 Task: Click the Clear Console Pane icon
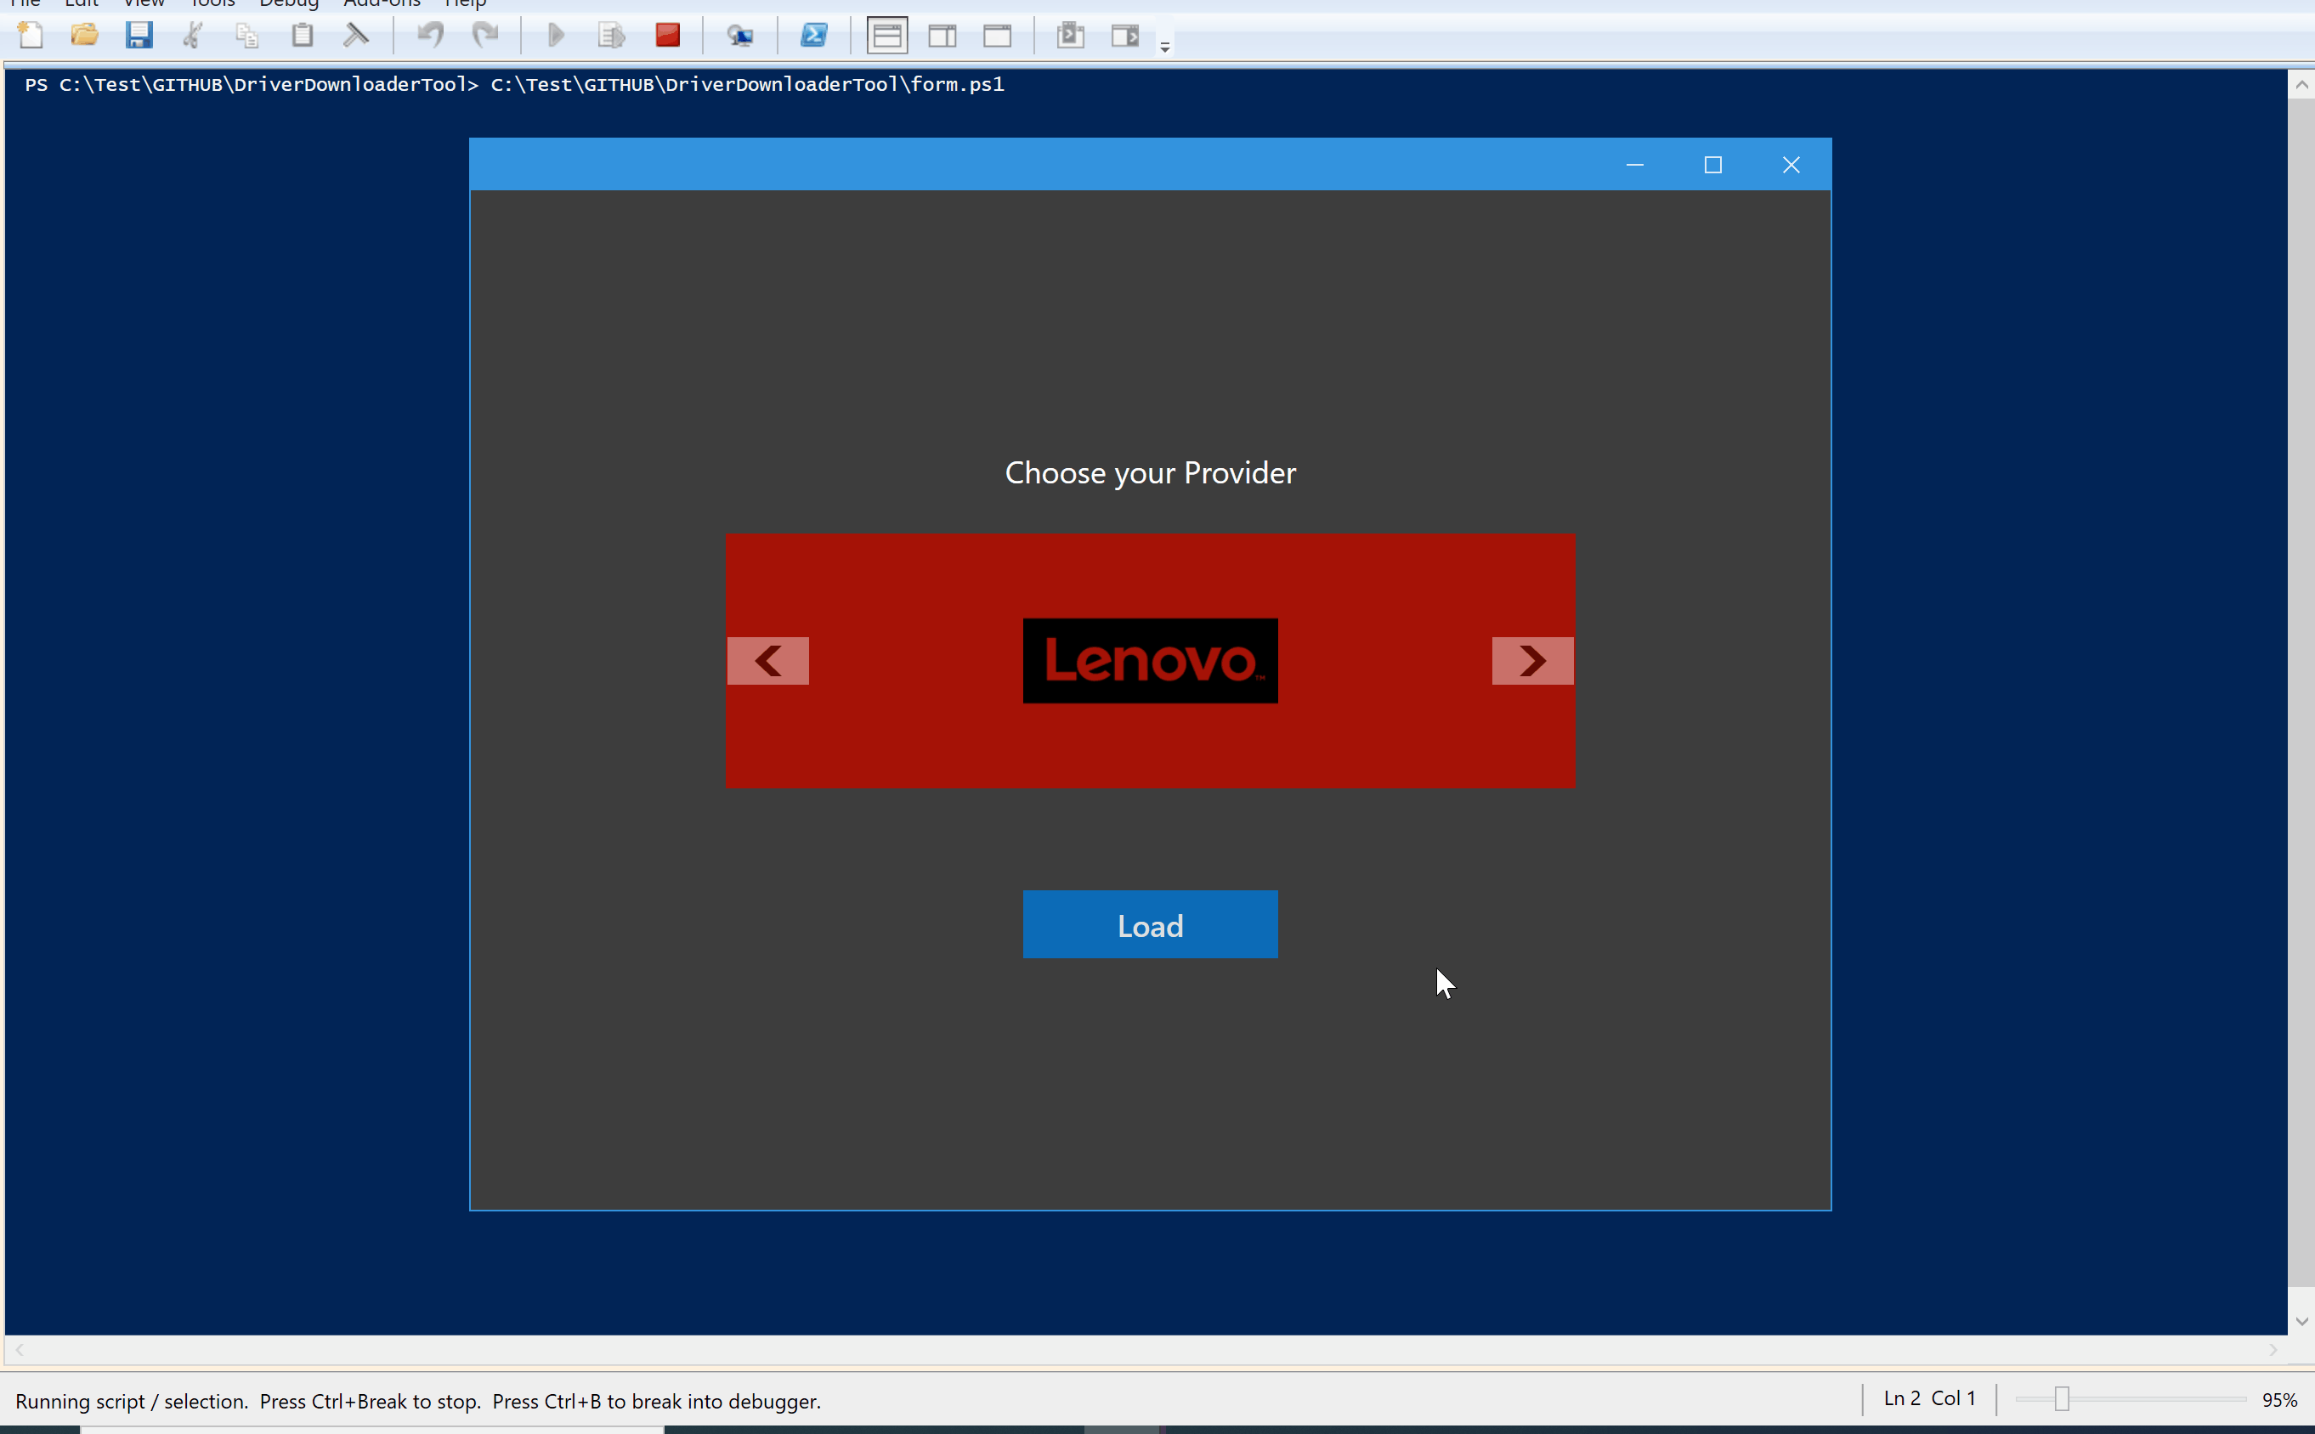(356, 36)
